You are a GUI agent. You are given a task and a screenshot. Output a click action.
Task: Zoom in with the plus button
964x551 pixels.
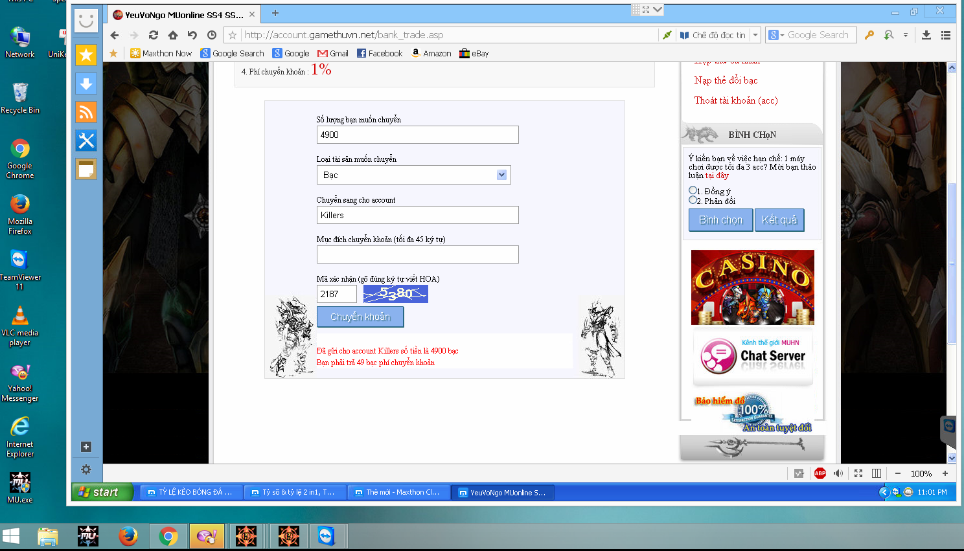(945, 473)
